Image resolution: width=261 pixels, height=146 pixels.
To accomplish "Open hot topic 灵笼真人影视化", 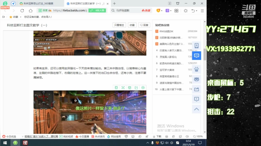I will 168,57.
